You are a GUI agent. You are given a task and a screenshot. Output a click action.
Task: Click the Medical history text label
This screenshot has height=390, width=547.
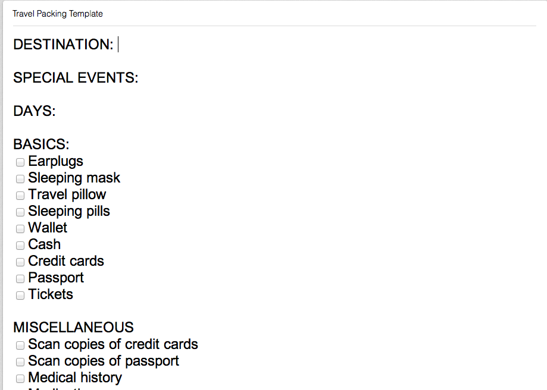point(75,378)
